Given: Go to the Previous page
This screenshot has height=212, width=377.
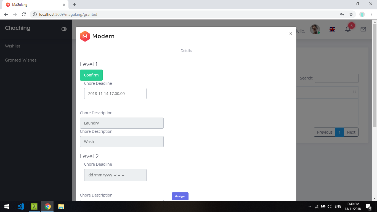Looking at the screenshot, I should pos(325,132).
